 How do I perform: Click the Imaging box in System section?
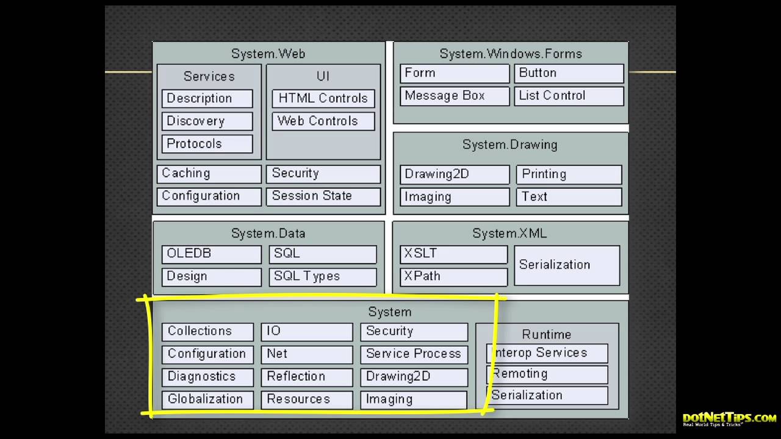point(414,399)
